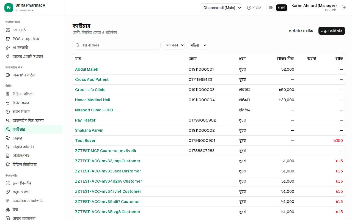Open অনলাইন অর্ডার globe icon
352x220 pixels.
pyautogui.click(x=8, y=75)
